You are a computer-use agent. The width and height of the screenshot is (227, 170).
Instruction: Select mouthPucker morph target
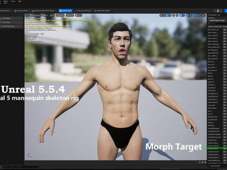[x=212, y=120]
